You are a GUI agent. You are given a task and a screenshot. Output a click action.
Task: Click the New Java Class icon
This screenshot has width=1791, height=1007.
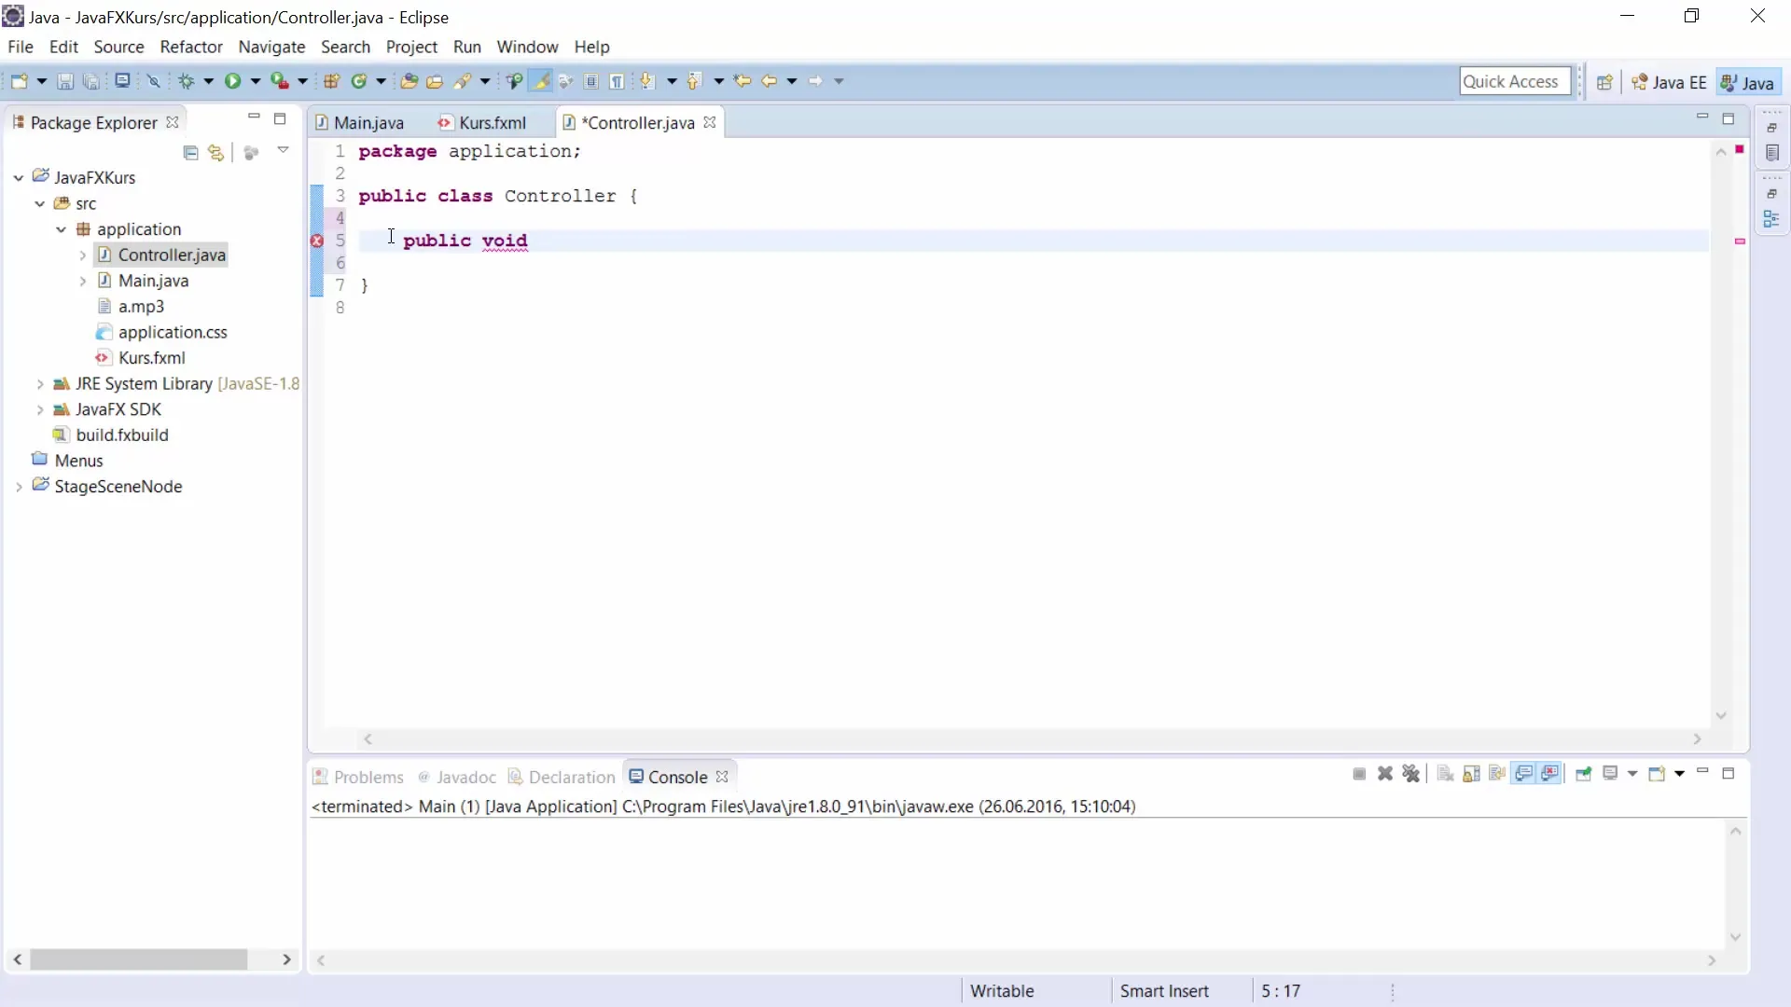pyautogui.click(x=359, y=81)
